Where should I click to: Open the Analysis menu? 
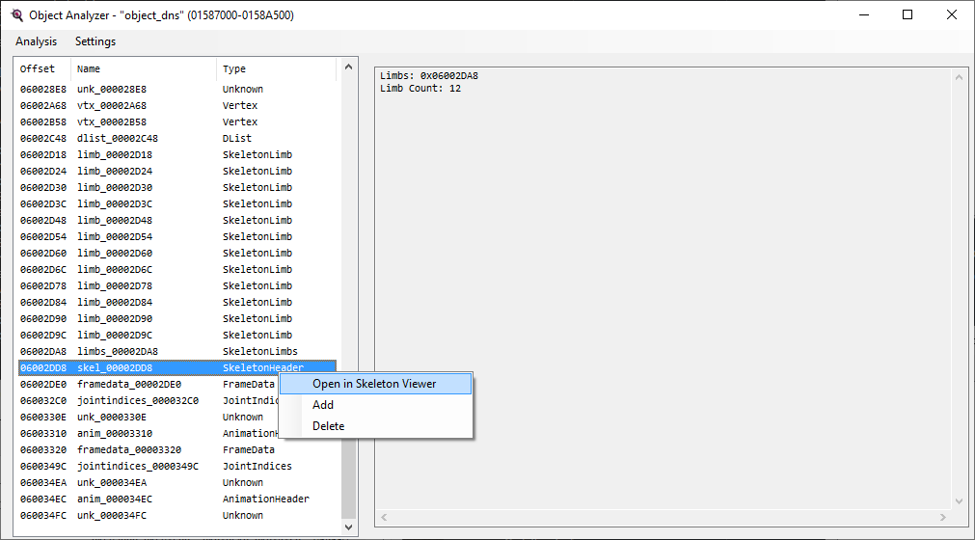click(36, 41)
